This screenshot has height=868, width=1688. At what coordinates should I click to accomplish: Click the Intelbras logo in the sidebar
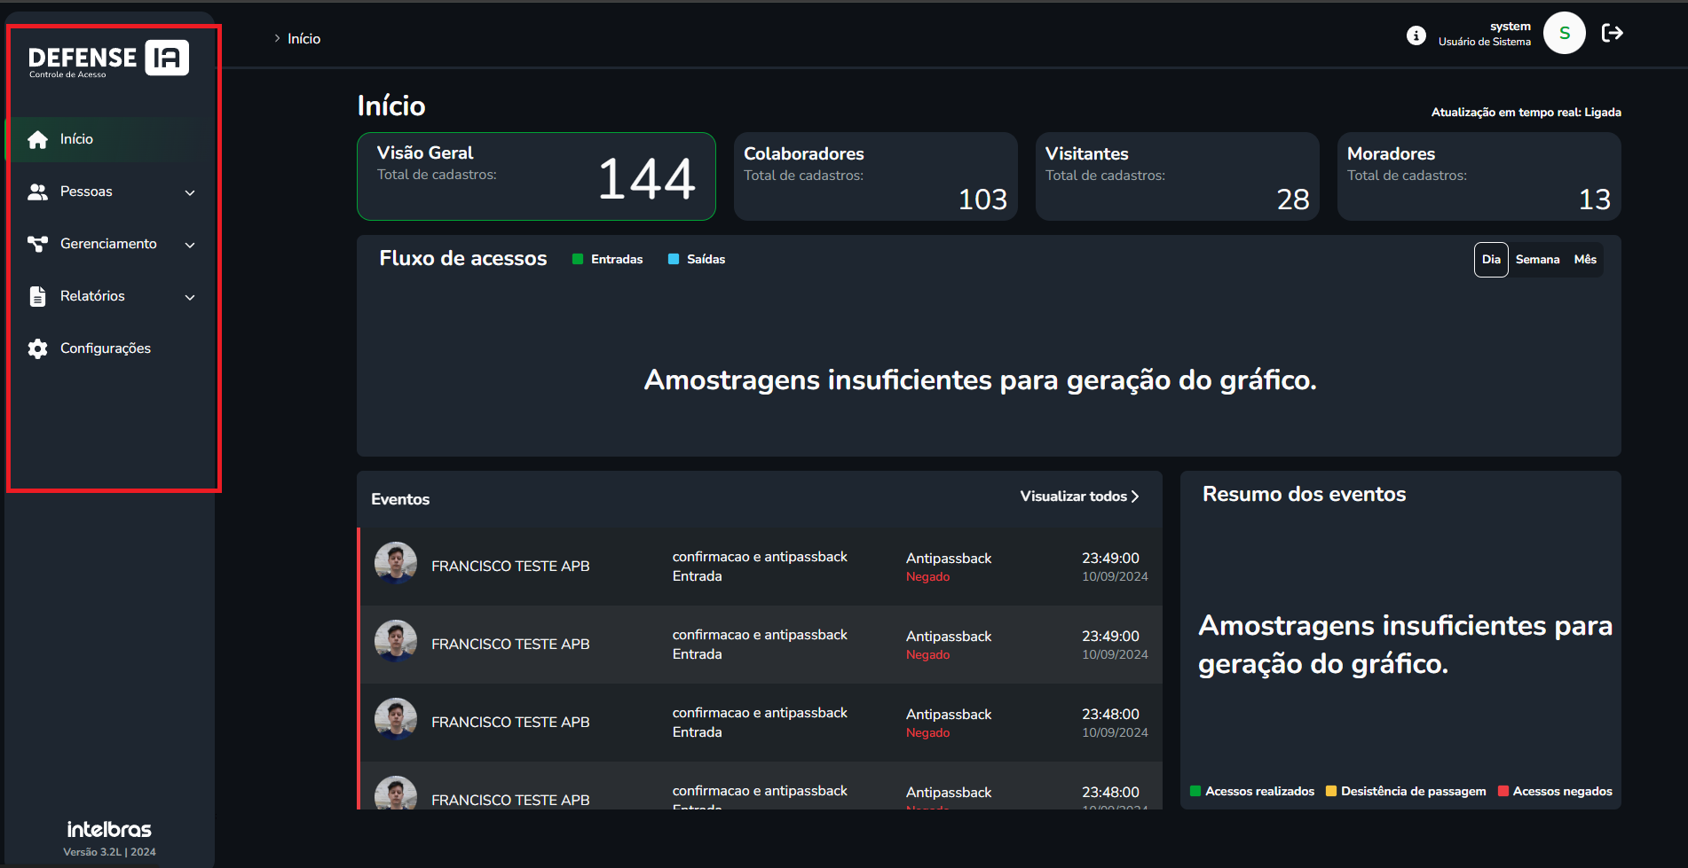coord(109,829)
